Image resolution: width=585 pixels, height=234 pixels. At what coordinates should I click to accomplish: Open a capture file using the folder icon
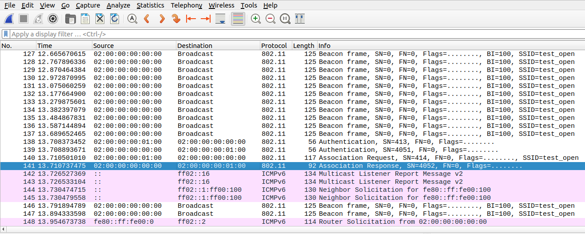tap(70, 19)
